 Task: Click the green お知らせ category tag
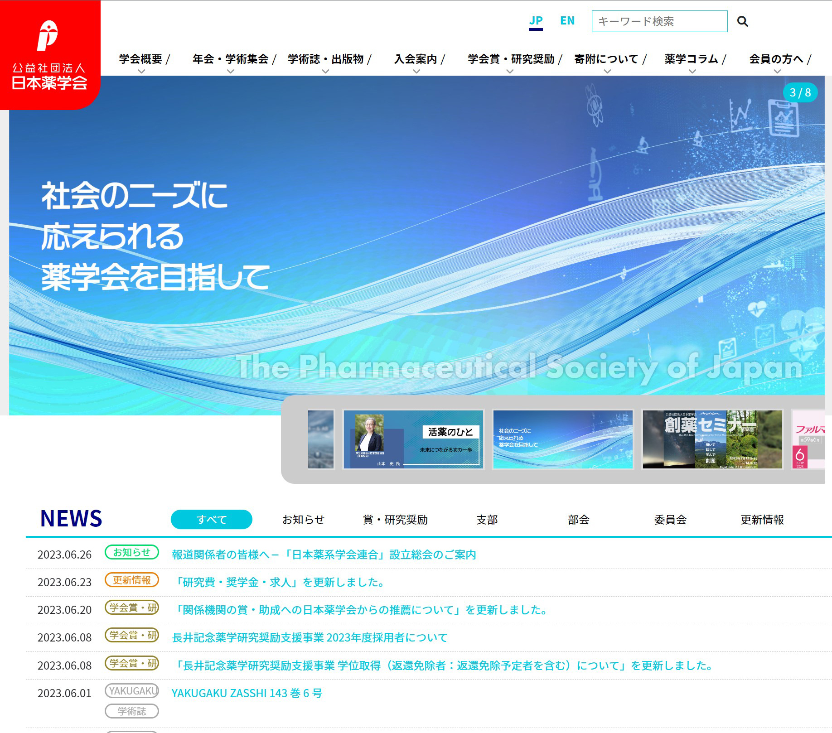click(132, 552)
